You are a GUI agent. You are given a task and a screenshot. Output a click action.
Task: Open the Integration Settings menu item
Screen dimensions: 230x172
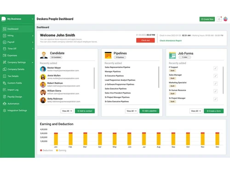pos(17,111)
